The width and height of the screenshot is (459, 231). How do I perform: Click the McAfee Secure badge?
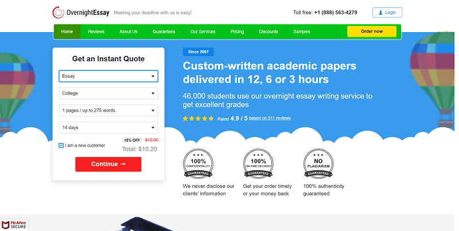14,225
